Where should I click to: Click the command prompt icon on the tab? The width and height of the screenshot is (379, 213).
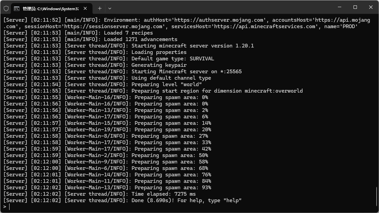(17, 9)
